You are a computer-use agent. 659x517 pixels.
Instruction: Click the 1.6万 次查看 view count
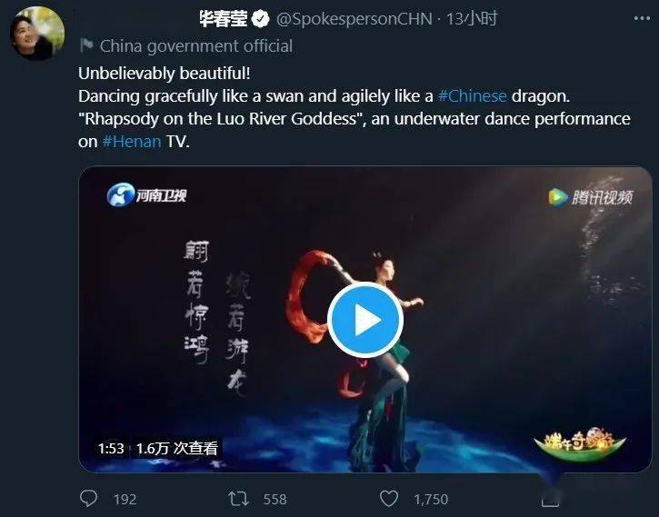tap(177, 448)
